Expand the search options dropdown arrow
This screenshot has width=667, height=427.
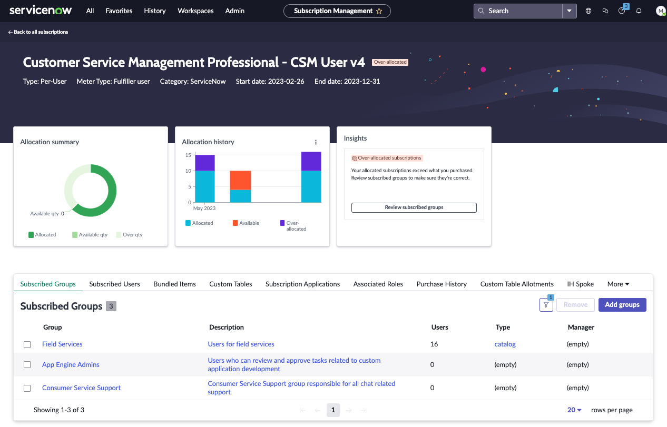pos(570,11)
